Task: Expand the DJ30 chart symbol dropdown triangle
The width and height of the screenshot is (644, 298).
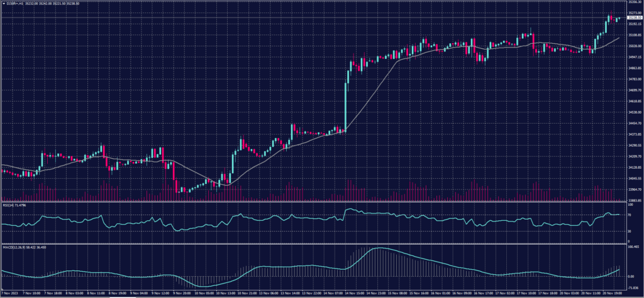Action: tap(3, 3)
